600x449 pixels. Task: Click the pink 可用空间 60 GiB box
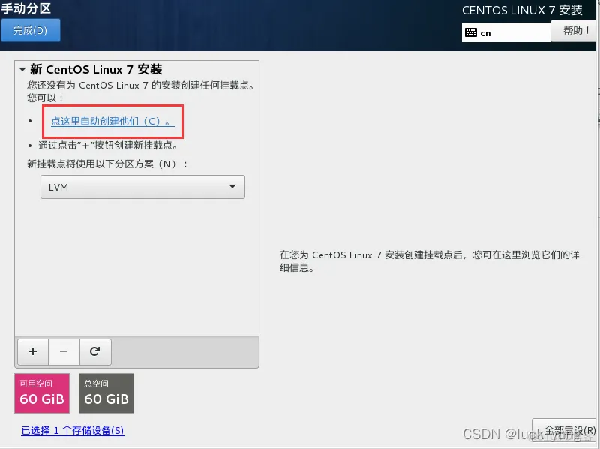click(x=42, y=393)
